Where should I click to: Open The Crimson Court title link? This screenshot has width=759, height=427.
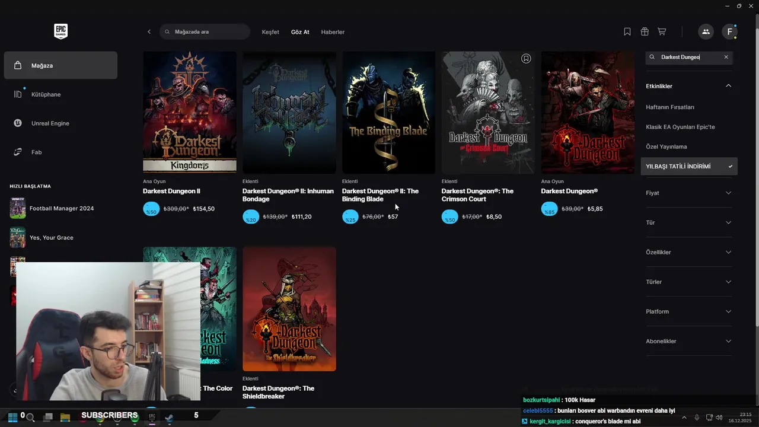click(x=477, y=195)
